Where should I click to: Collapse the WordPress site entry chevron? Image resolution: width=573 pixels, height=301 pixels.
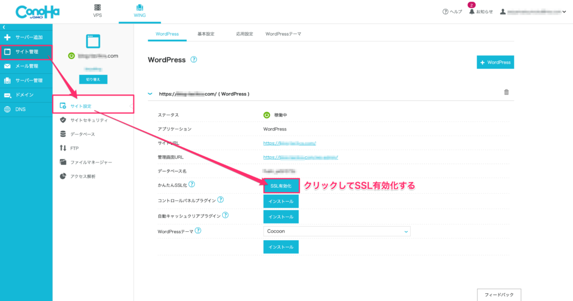click(x=150, y=94)
